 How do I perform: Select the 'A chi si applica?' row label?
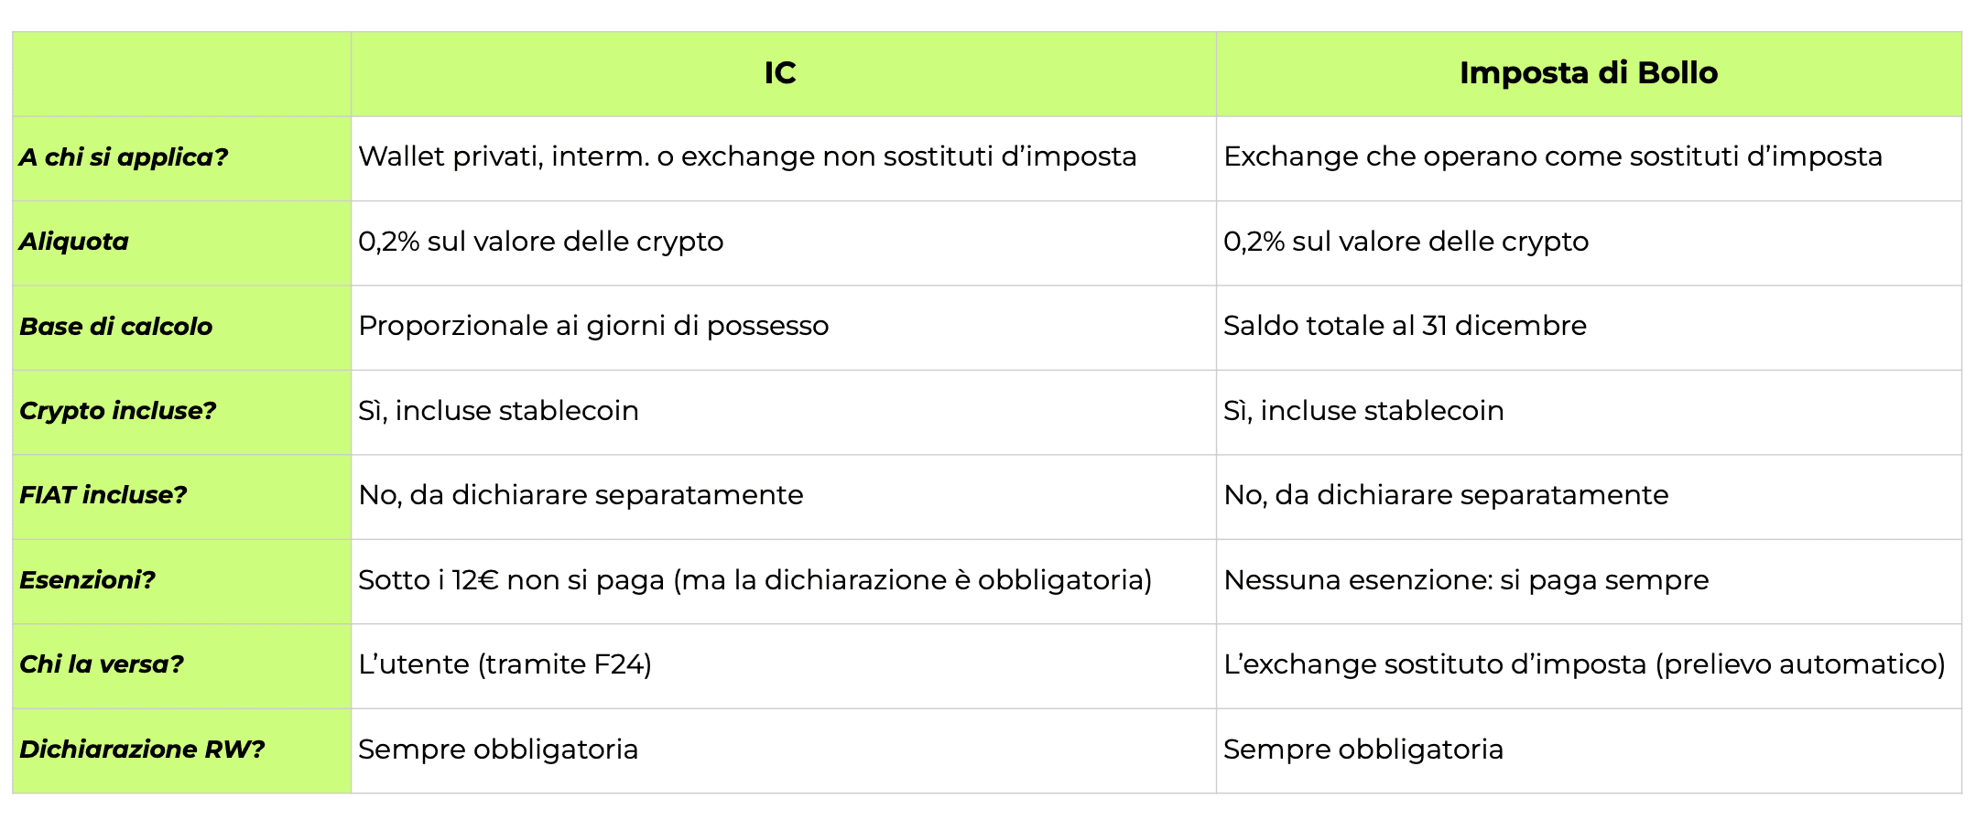pos(124,157)
